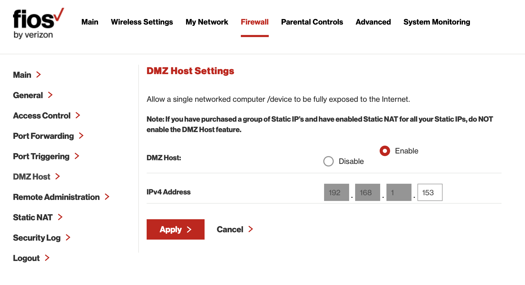Click chevron arrow beside Static NAT
This screenshot has height=285, width=525.
[60, 217]
